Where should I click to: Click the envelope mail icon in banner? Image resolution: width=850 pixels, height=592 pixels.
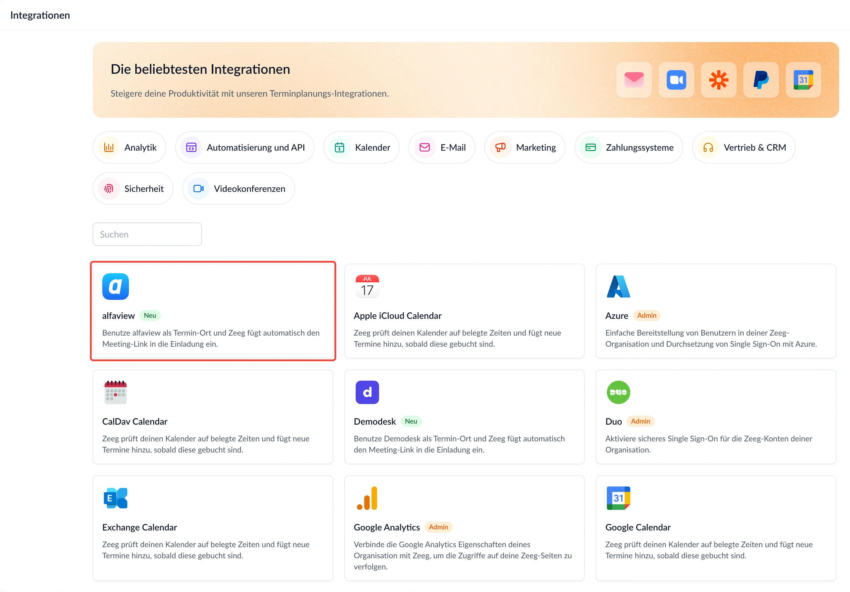(634, 80)
